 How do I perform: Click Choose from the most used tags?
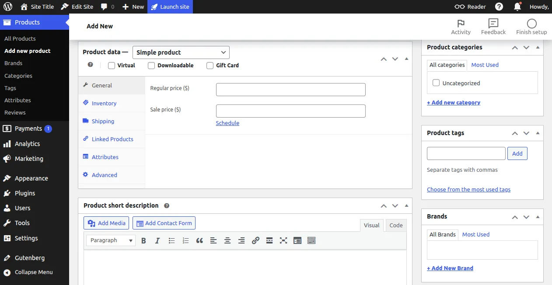(468, 189)
